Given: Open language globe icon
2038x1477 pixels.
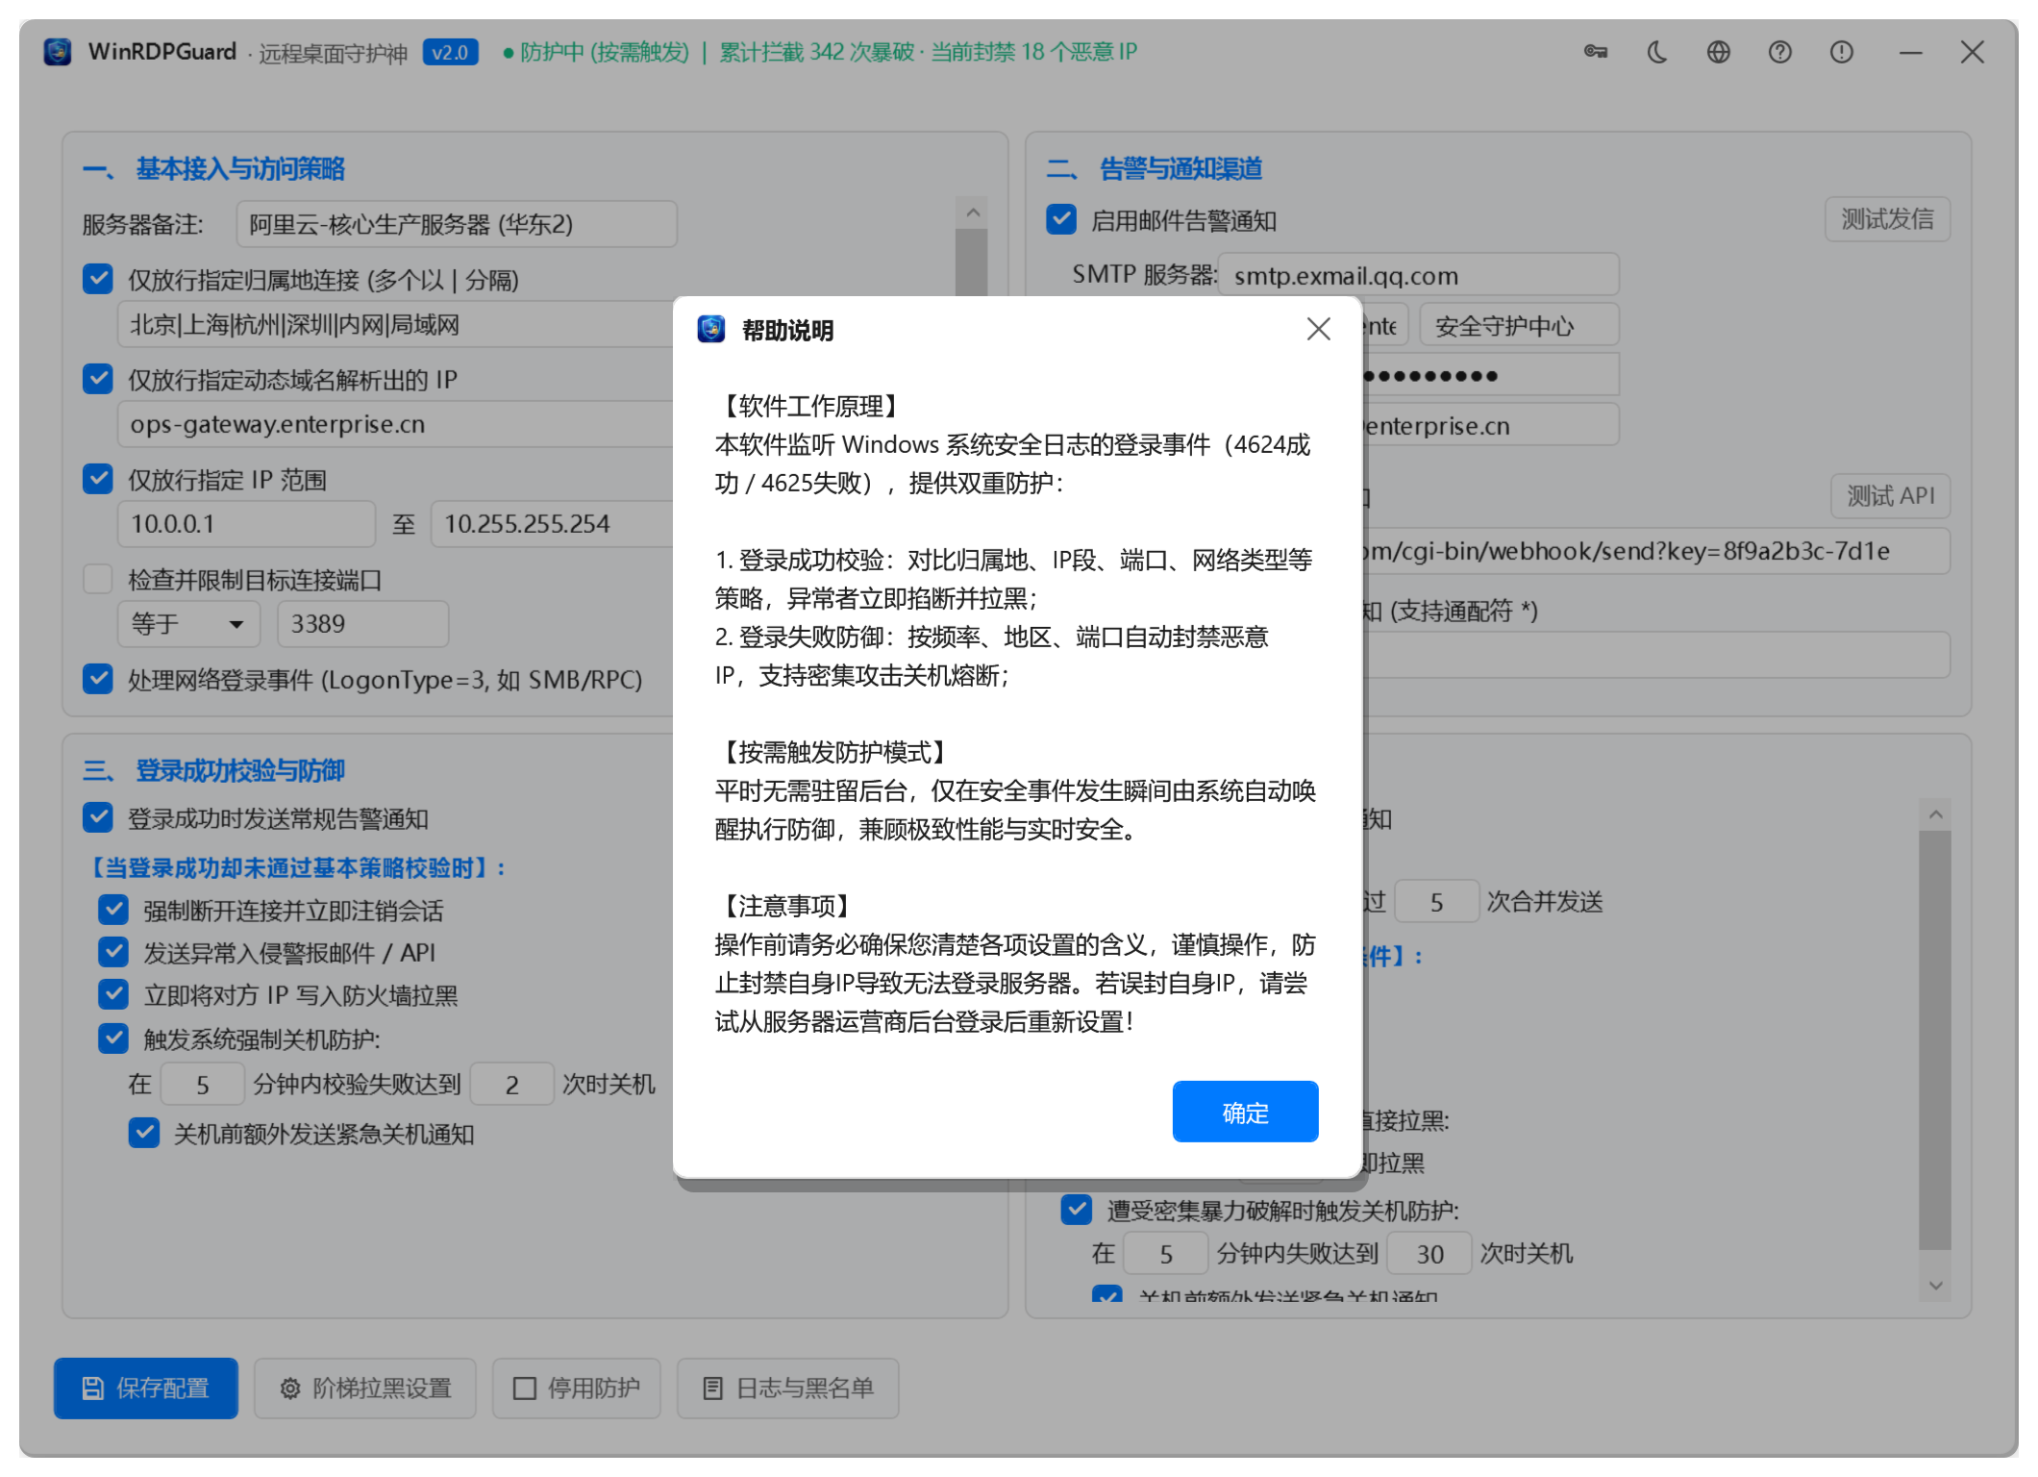Looking at the screenshot, I should click(1719, 52).
